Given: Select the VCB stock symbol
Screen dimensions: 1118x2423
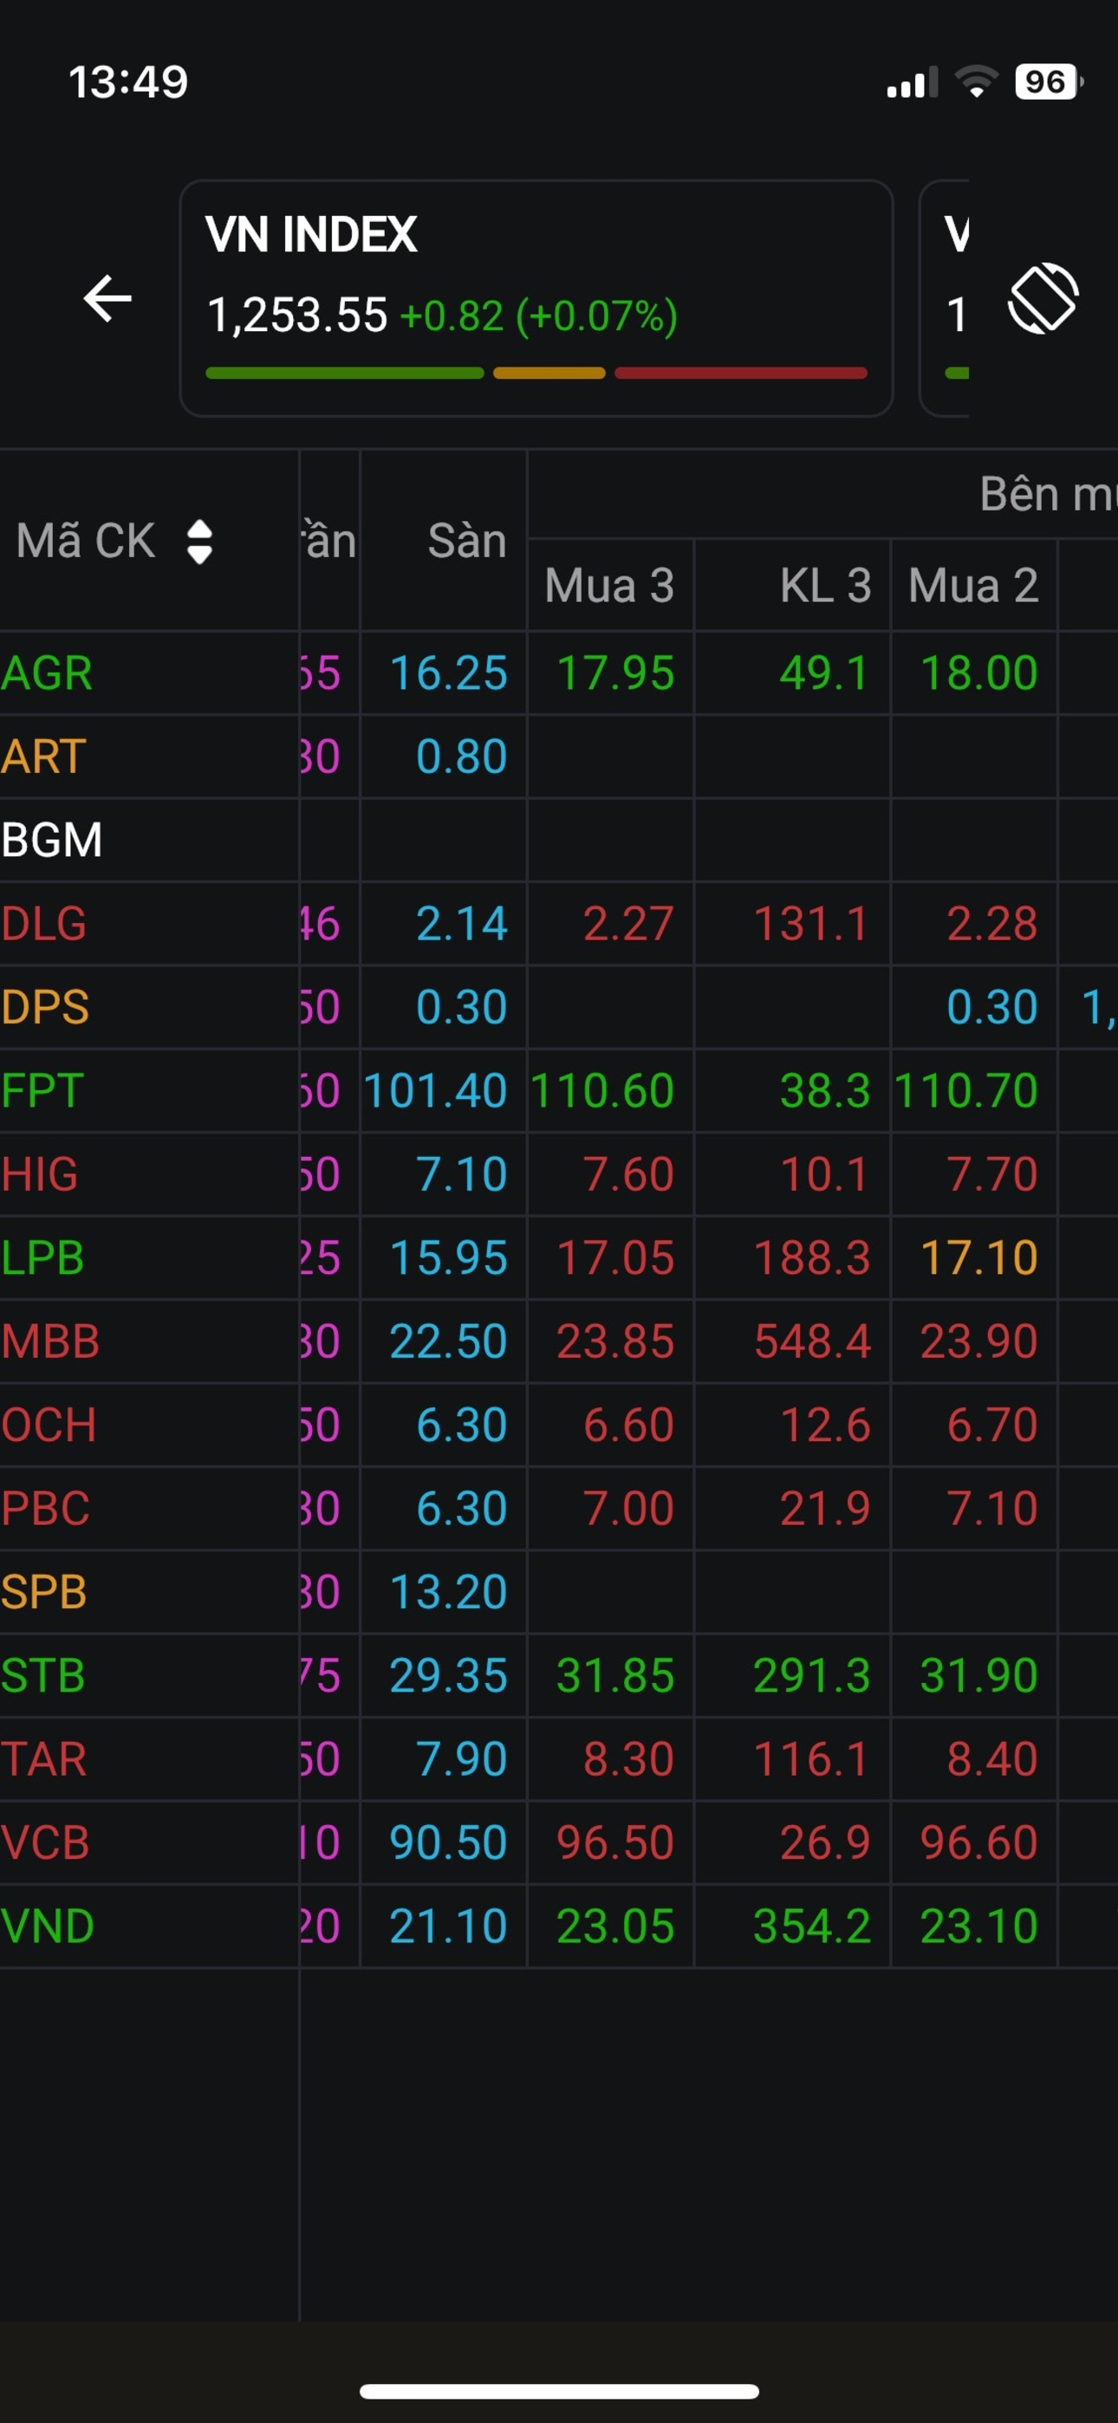Looking at the screenshot, I should 45,1842.
